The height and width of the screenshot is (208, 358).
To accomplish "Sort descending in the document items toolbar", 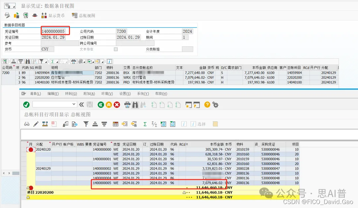I will point(21,61).
